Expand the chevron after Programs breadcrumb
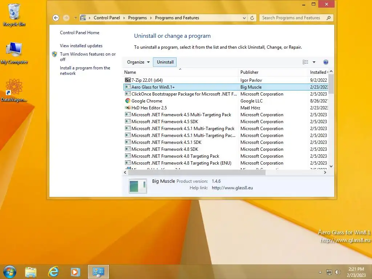This screenshot has height=279, width=372. [151, 18]
